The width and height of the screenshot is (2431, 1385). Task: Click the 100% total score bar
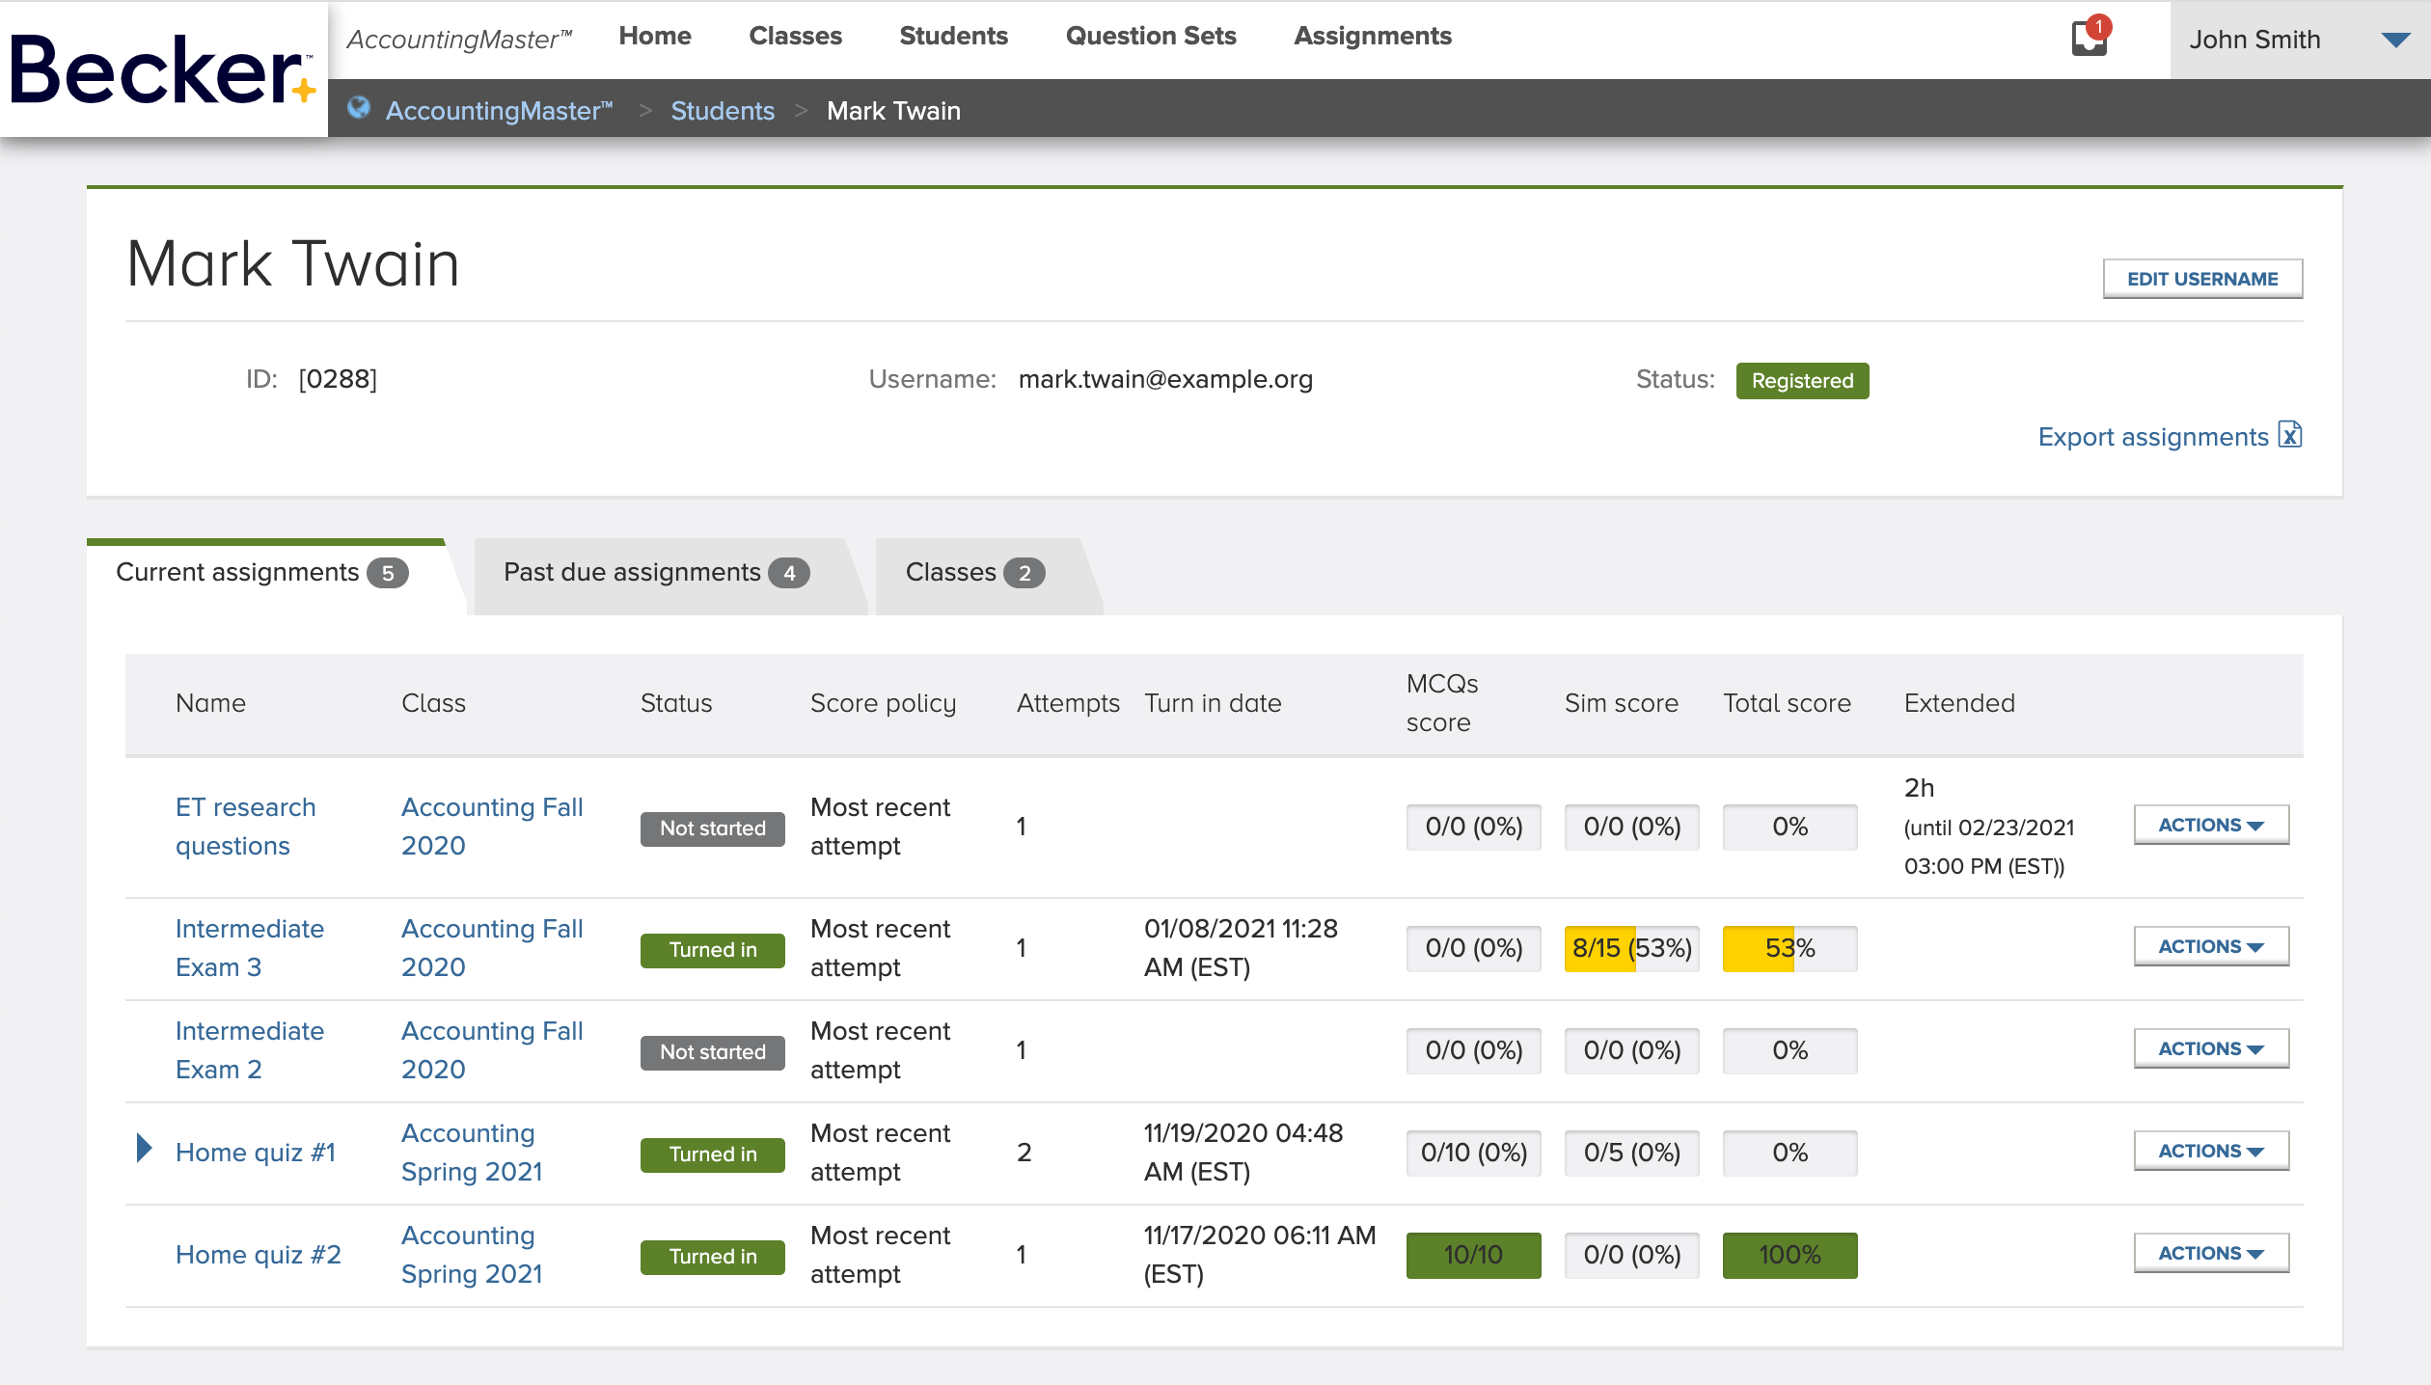click(1789, 1255)
